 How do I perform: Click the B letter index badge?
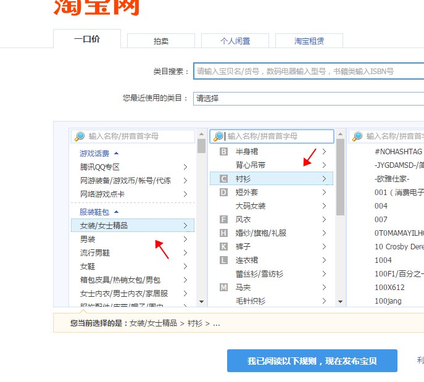(x=223, y=152)
